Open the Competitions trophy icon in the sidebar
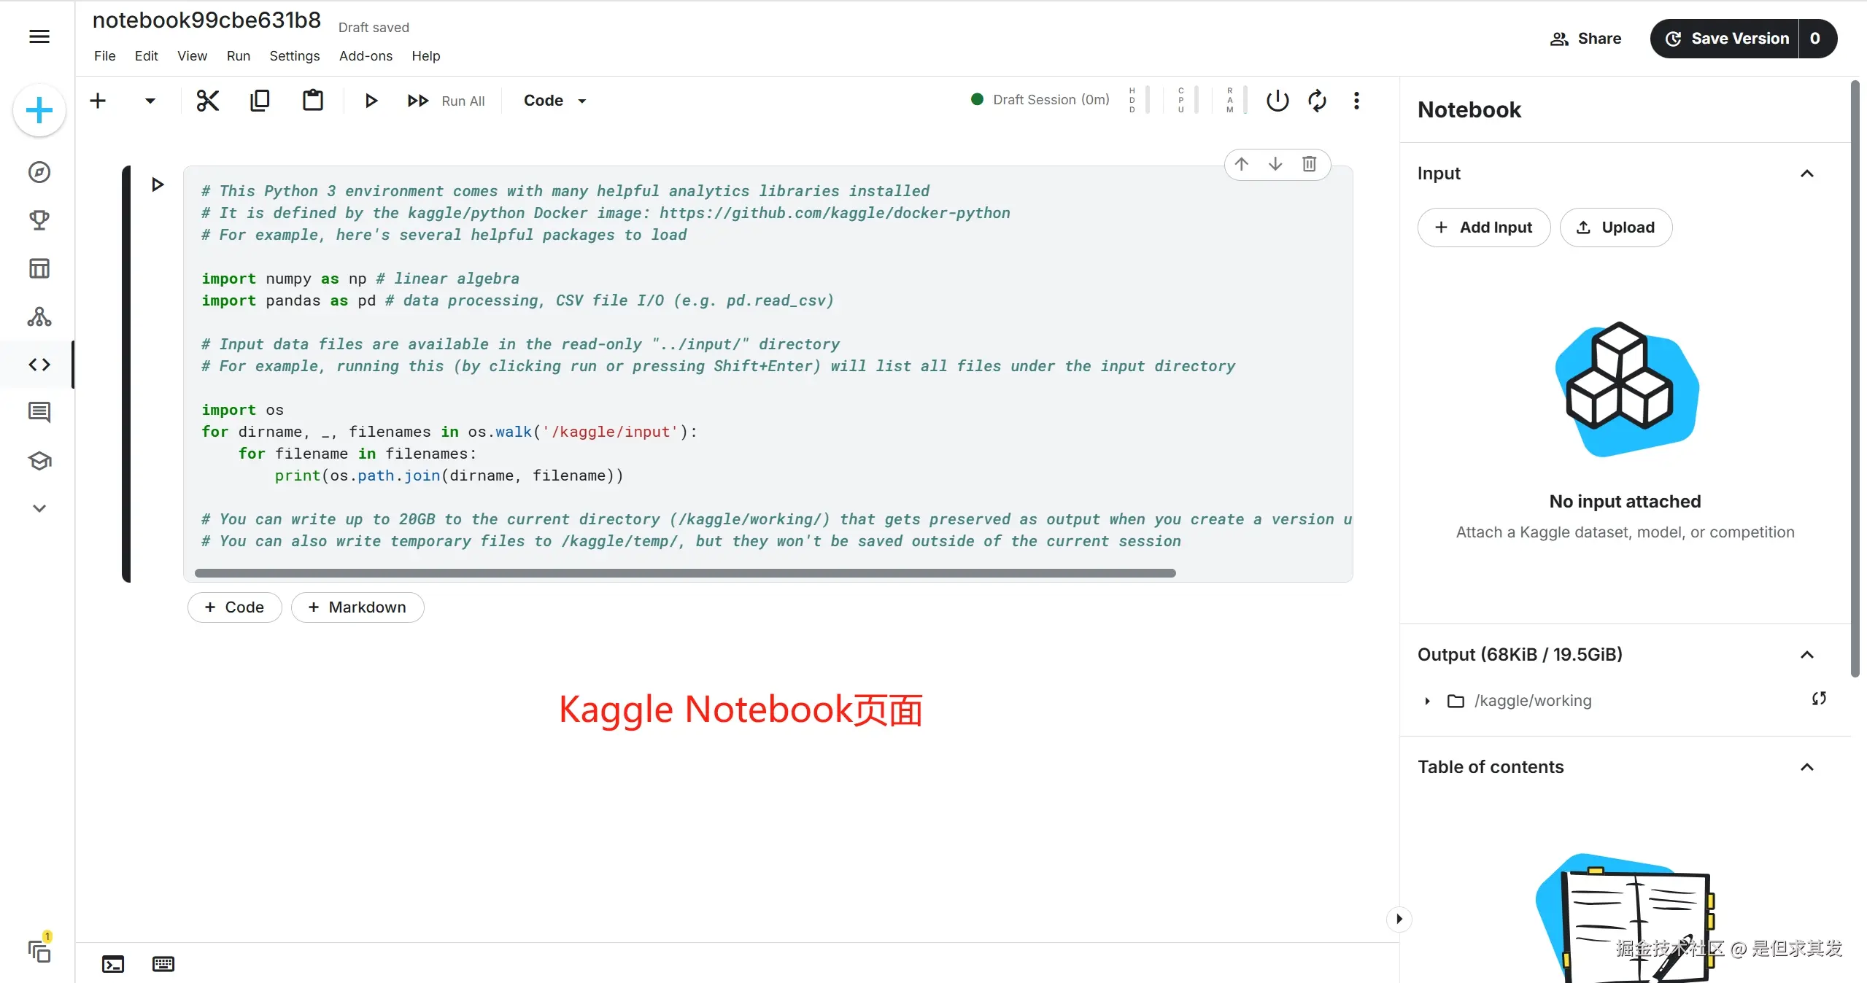This screenshot has width=1867, height=983. (39, 220)
